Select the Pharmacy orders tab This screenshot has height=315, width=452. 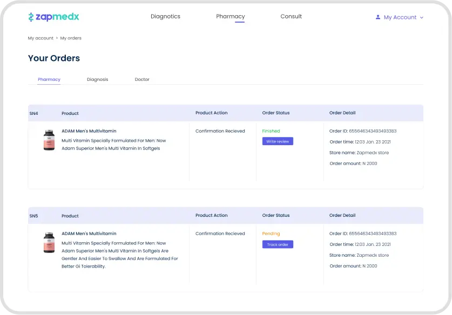pyautogui.click(x=49, y=79)
